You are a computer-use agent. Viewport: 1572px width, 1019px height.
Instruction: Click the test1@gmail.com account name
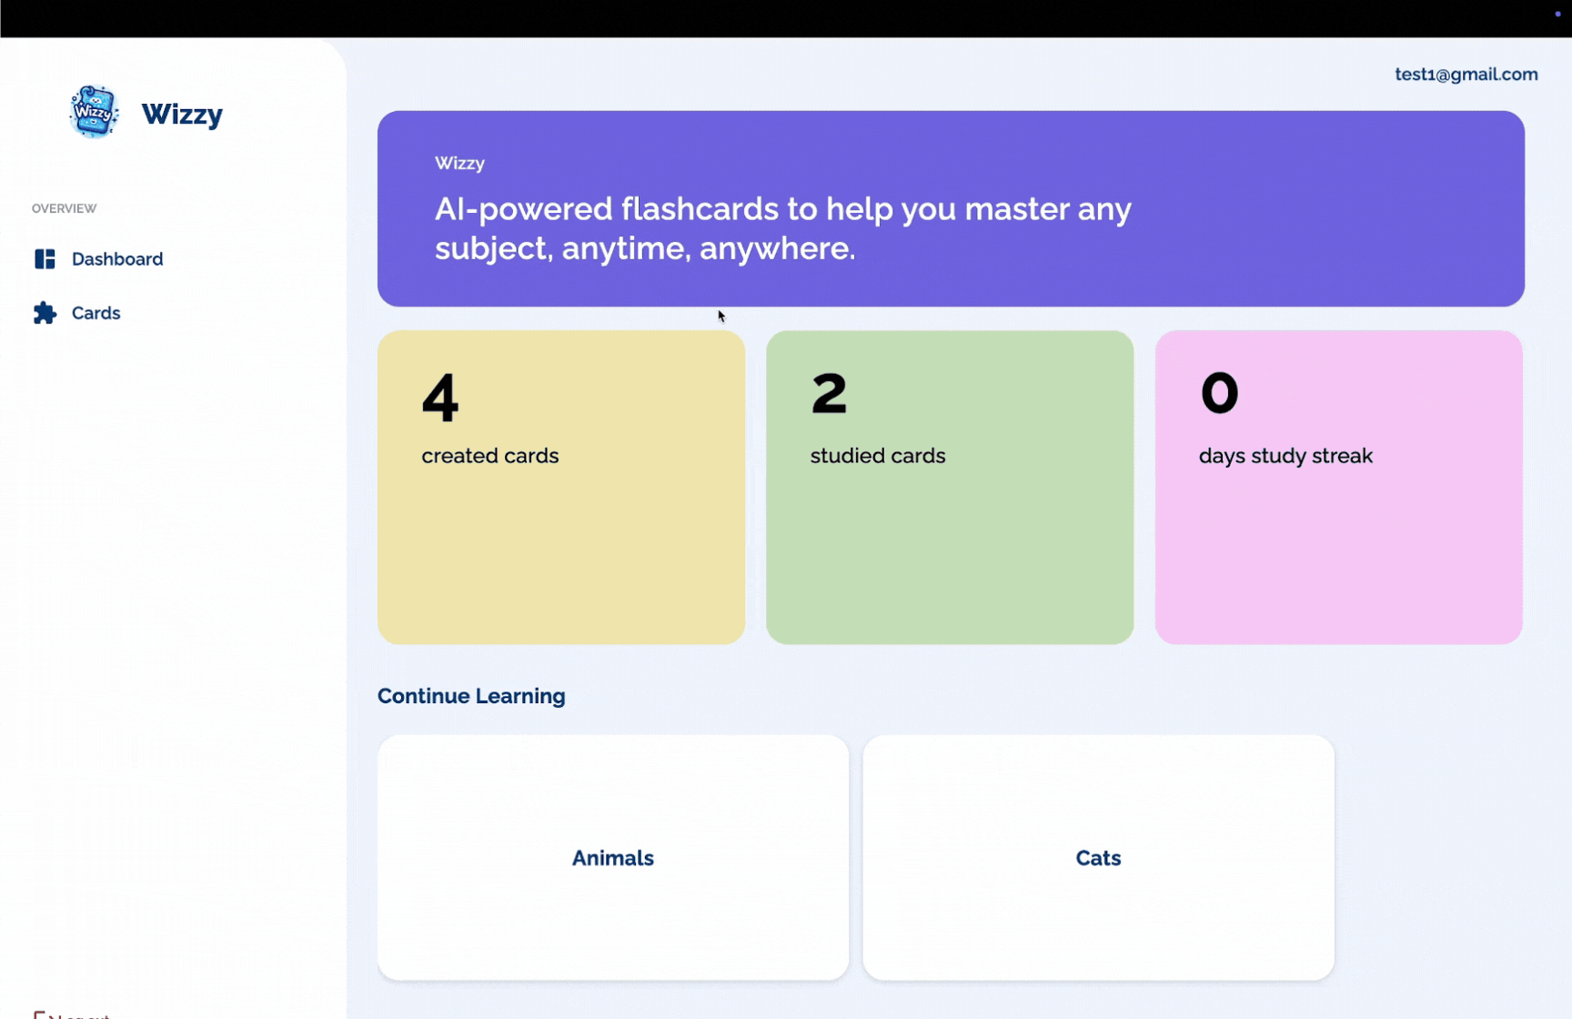[x=1466, y=74]
